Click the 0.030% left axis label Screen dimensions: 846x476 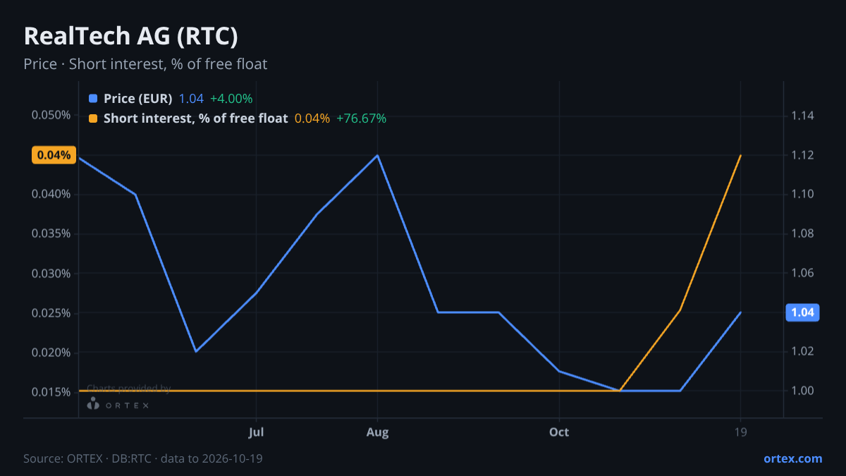[51, 274]
